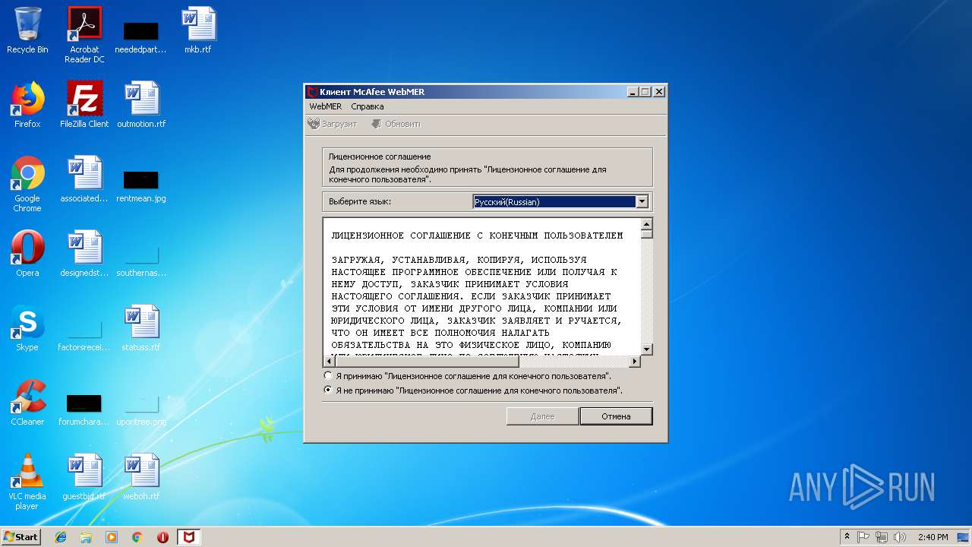This screenshot has width=972, height=547.
Task: Show hidden tray icons arrow
Action: point(847,536)
